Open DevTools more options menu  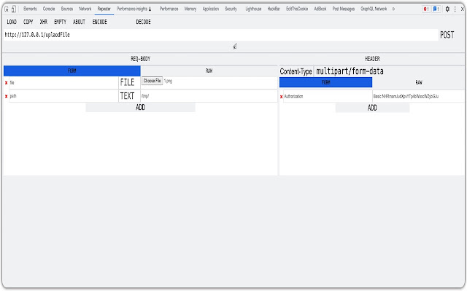coord(456,9)
